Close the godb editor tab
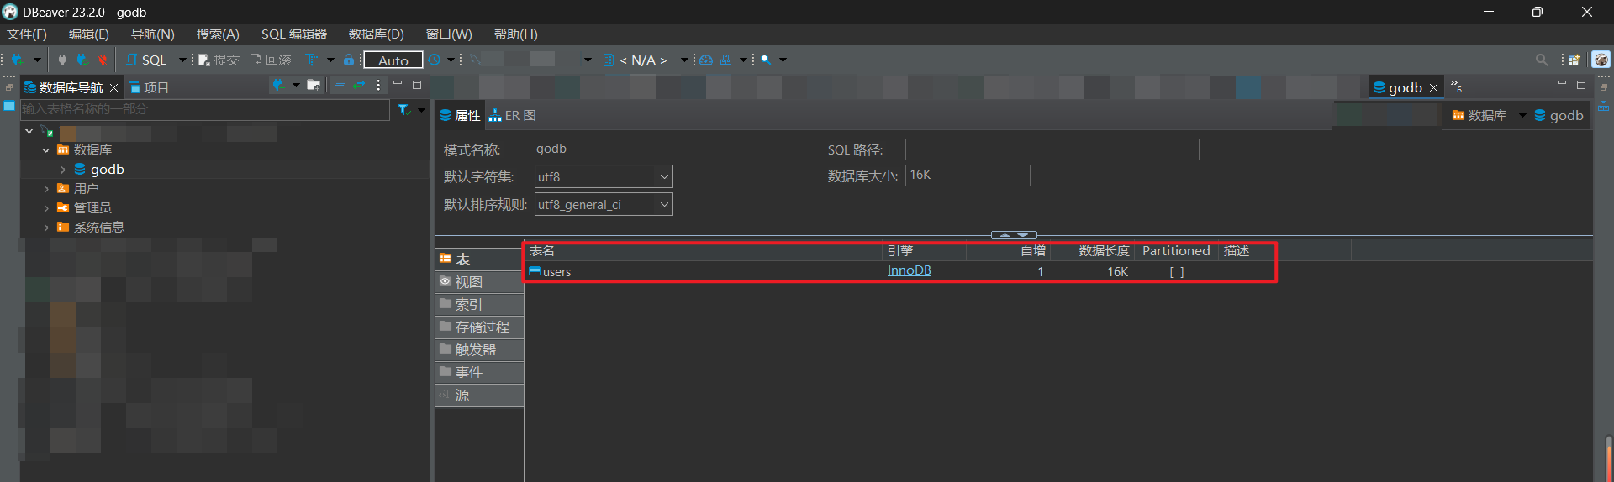The image size is (1614, 482). point(1433,87)
